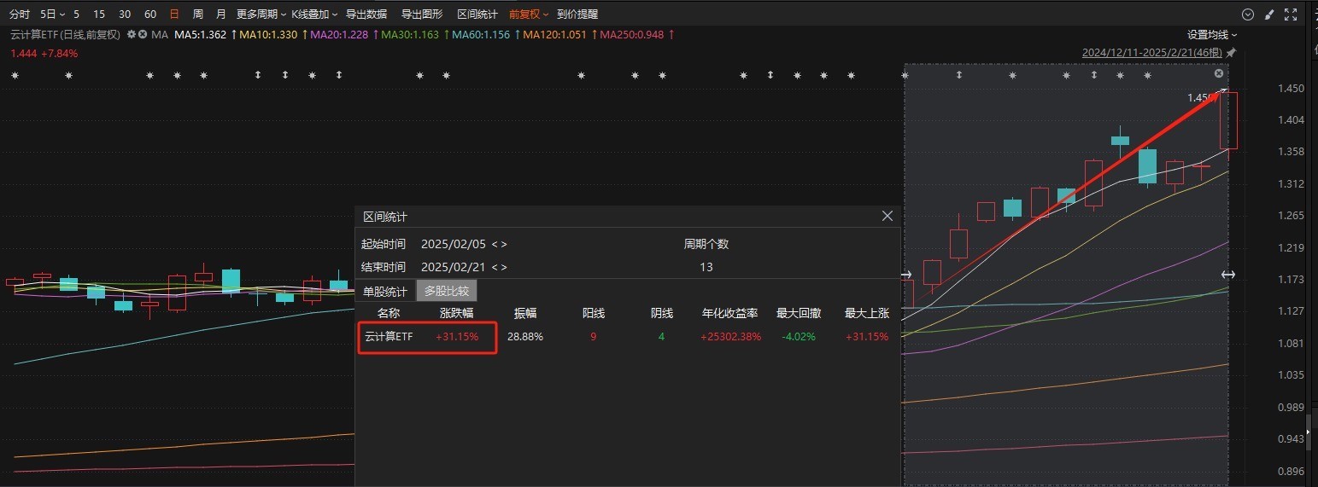Click the 2024/12/11-2025/2/21 date range link
The width and height of the screenshot is (1318, 487).
point(1152,53)
